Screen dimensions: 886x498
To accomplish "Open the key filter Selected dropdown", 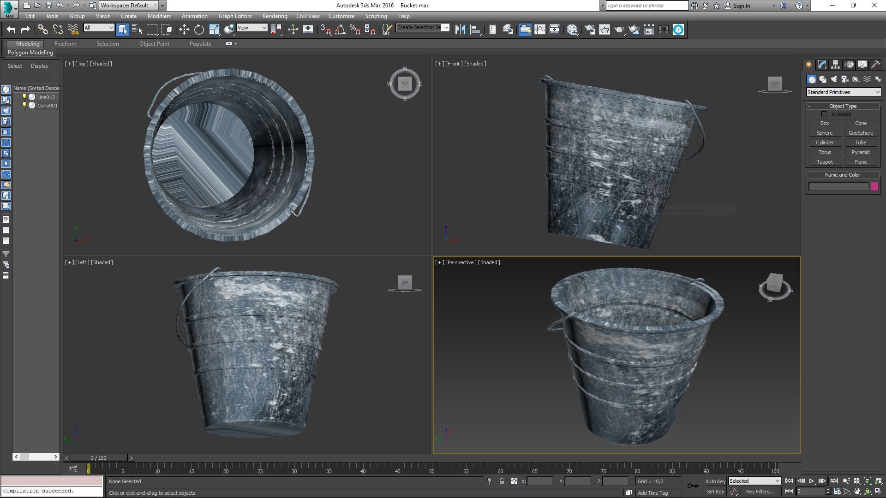I will tap(754, 481).
